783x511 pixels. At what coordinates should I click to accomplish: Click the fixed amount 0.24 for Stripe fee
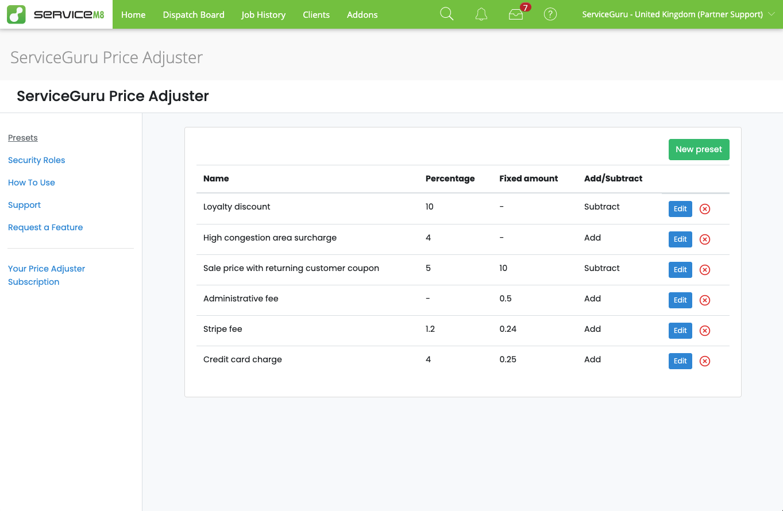click(508, 329)
